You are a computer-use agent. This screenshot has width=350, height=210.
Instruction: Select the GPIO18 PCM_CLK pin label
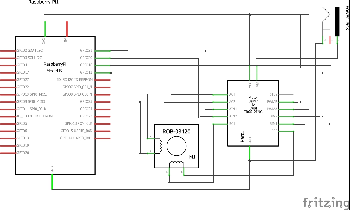[78, 123]
